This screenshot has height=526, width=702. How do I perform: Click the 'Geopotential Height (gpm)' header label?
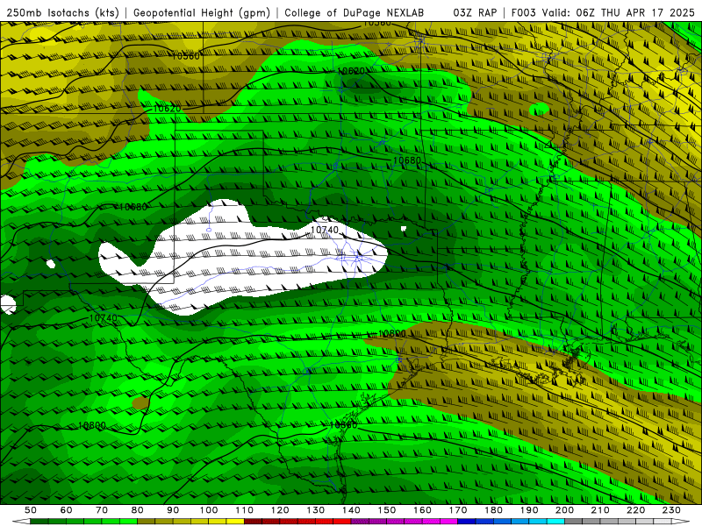pyautogui.click(x=202, y=12)
